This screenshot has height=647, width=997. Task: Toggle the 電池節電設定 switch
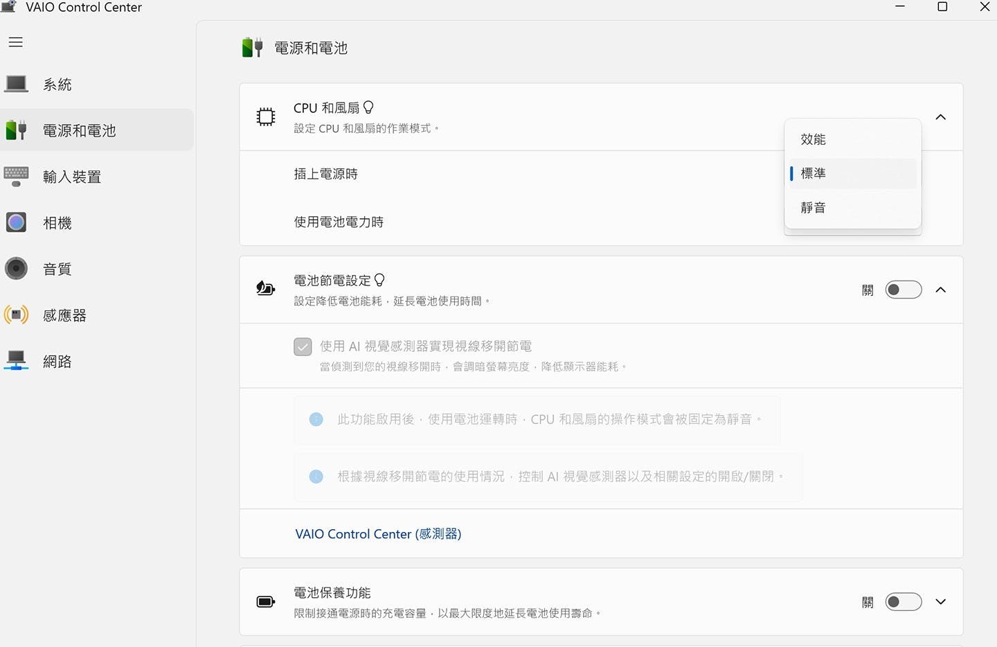coord(903,290)
